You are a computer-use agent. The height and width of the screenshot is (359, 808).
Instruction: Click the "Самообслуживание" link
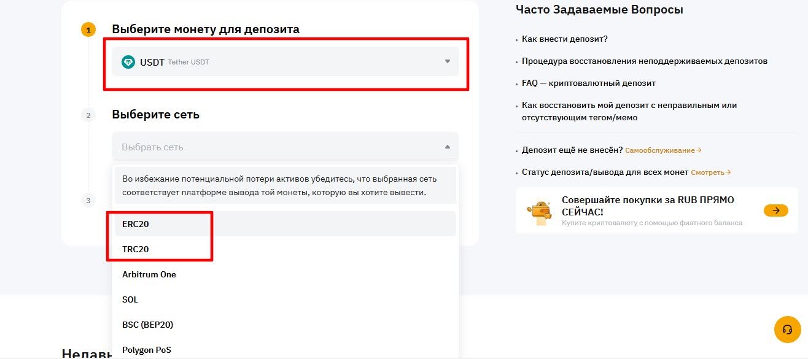(662, 150)
